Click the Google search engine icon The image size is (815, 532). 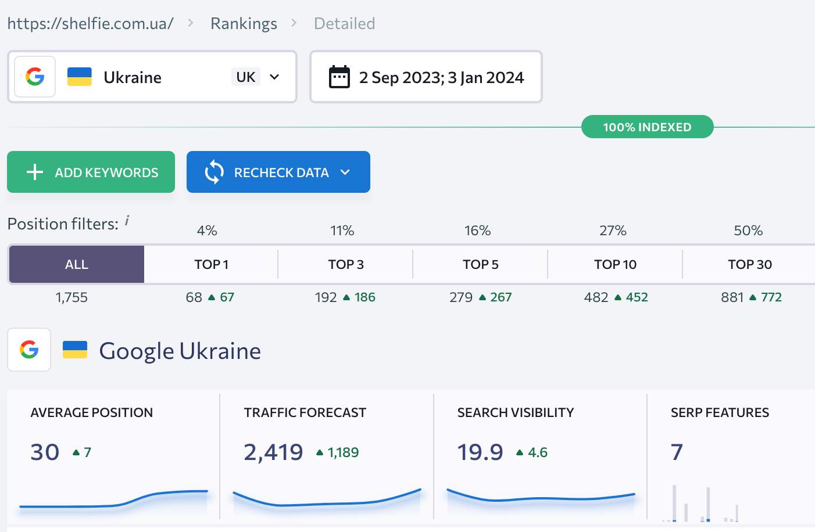point(34,76)
